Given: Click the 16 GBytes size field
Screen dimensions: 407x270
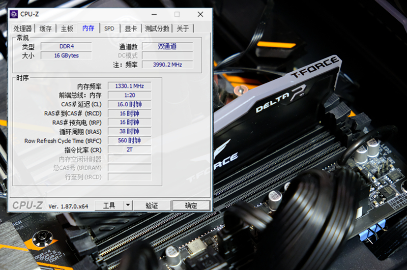Looking at the screenshot, I should (x=67, y=55).
